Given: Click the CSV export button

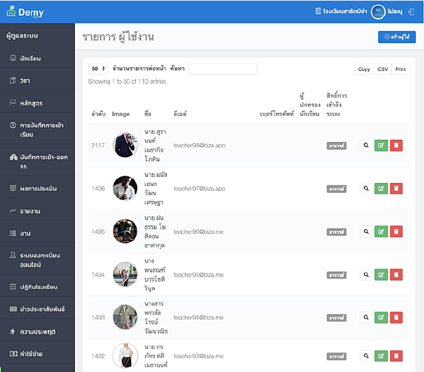Looking at the screenshot, I should click(382, 69).
